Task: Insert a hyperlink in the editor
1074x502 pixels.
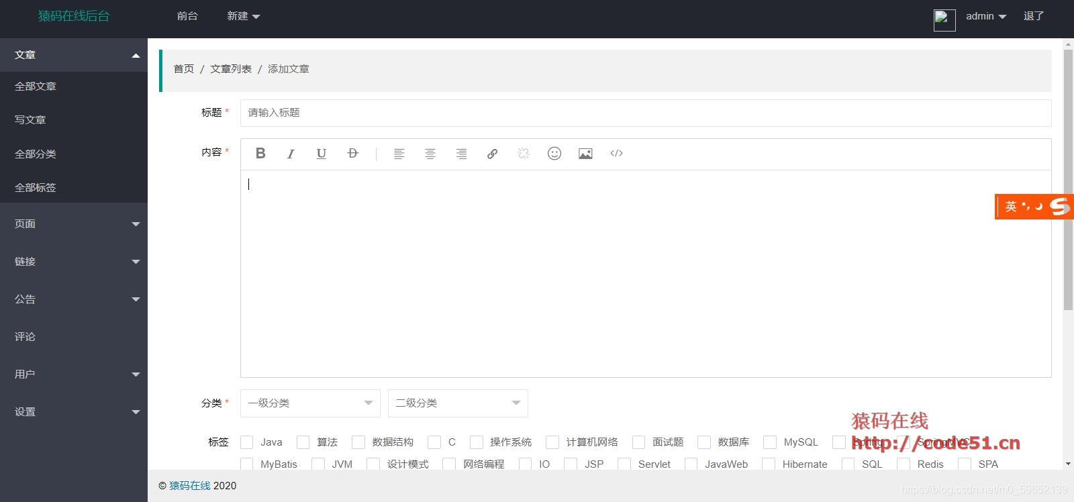Action: click(492, 154)
